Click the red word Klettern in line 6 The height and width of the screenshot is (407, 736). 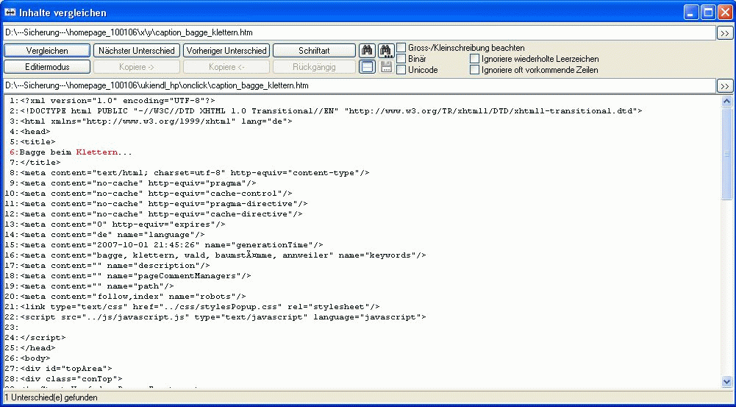point(96,152)
